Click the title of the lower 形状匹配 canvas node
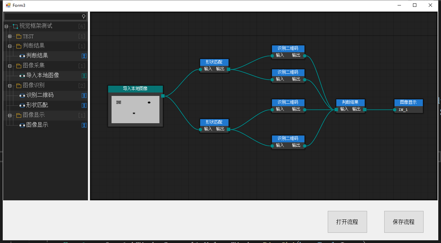 click(214, 122)
